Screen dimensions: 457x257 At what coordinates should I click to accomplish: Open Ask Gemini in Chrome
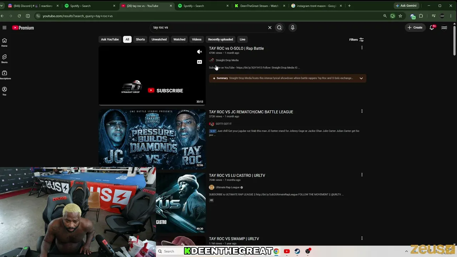click(x=406, y=6)
